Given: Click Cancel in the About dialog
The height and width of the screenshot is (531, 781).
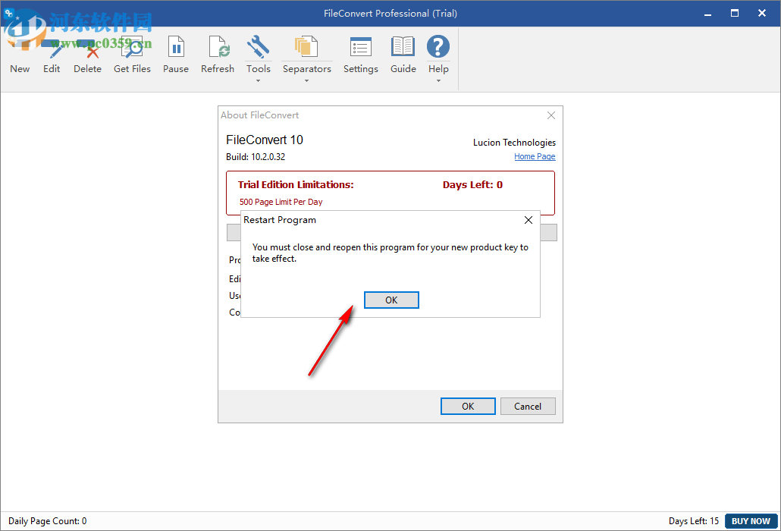Looking at the screenshot, I should pos(528,406).
